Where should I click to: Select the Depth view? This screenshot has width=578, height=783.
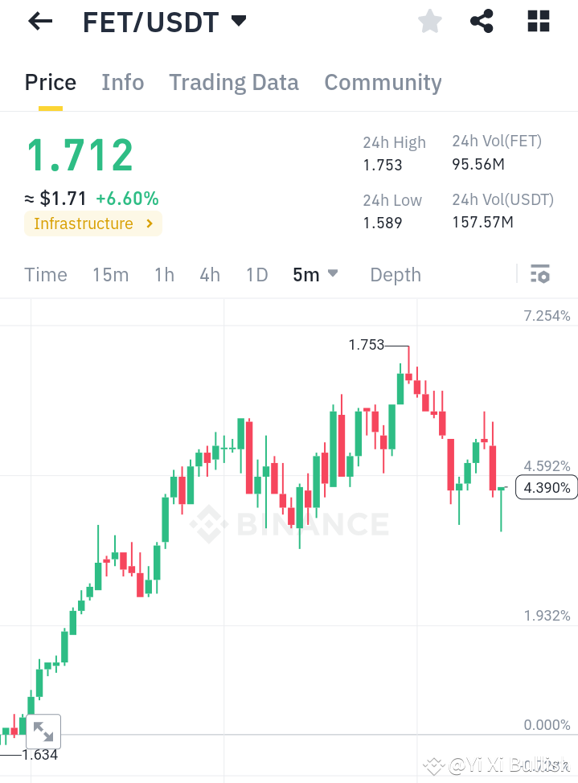pos(395,274)
